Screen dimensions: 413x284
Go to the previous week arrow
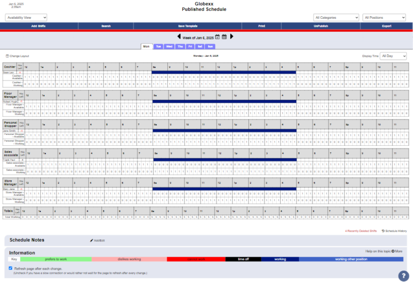point(179,37)
